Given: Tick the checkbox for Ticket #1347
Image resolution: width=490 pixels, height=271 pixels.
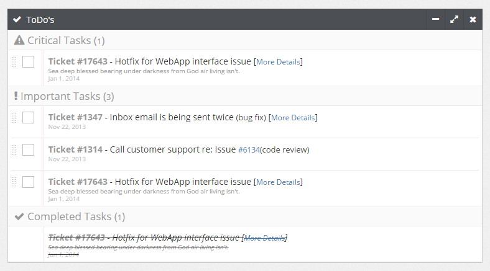Looking at the screenshot, I should (x=28, y=117).
